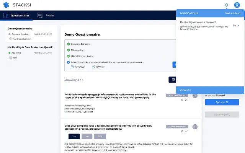Click the YourDreamCustomer company icon

click(x=10, y=39)
